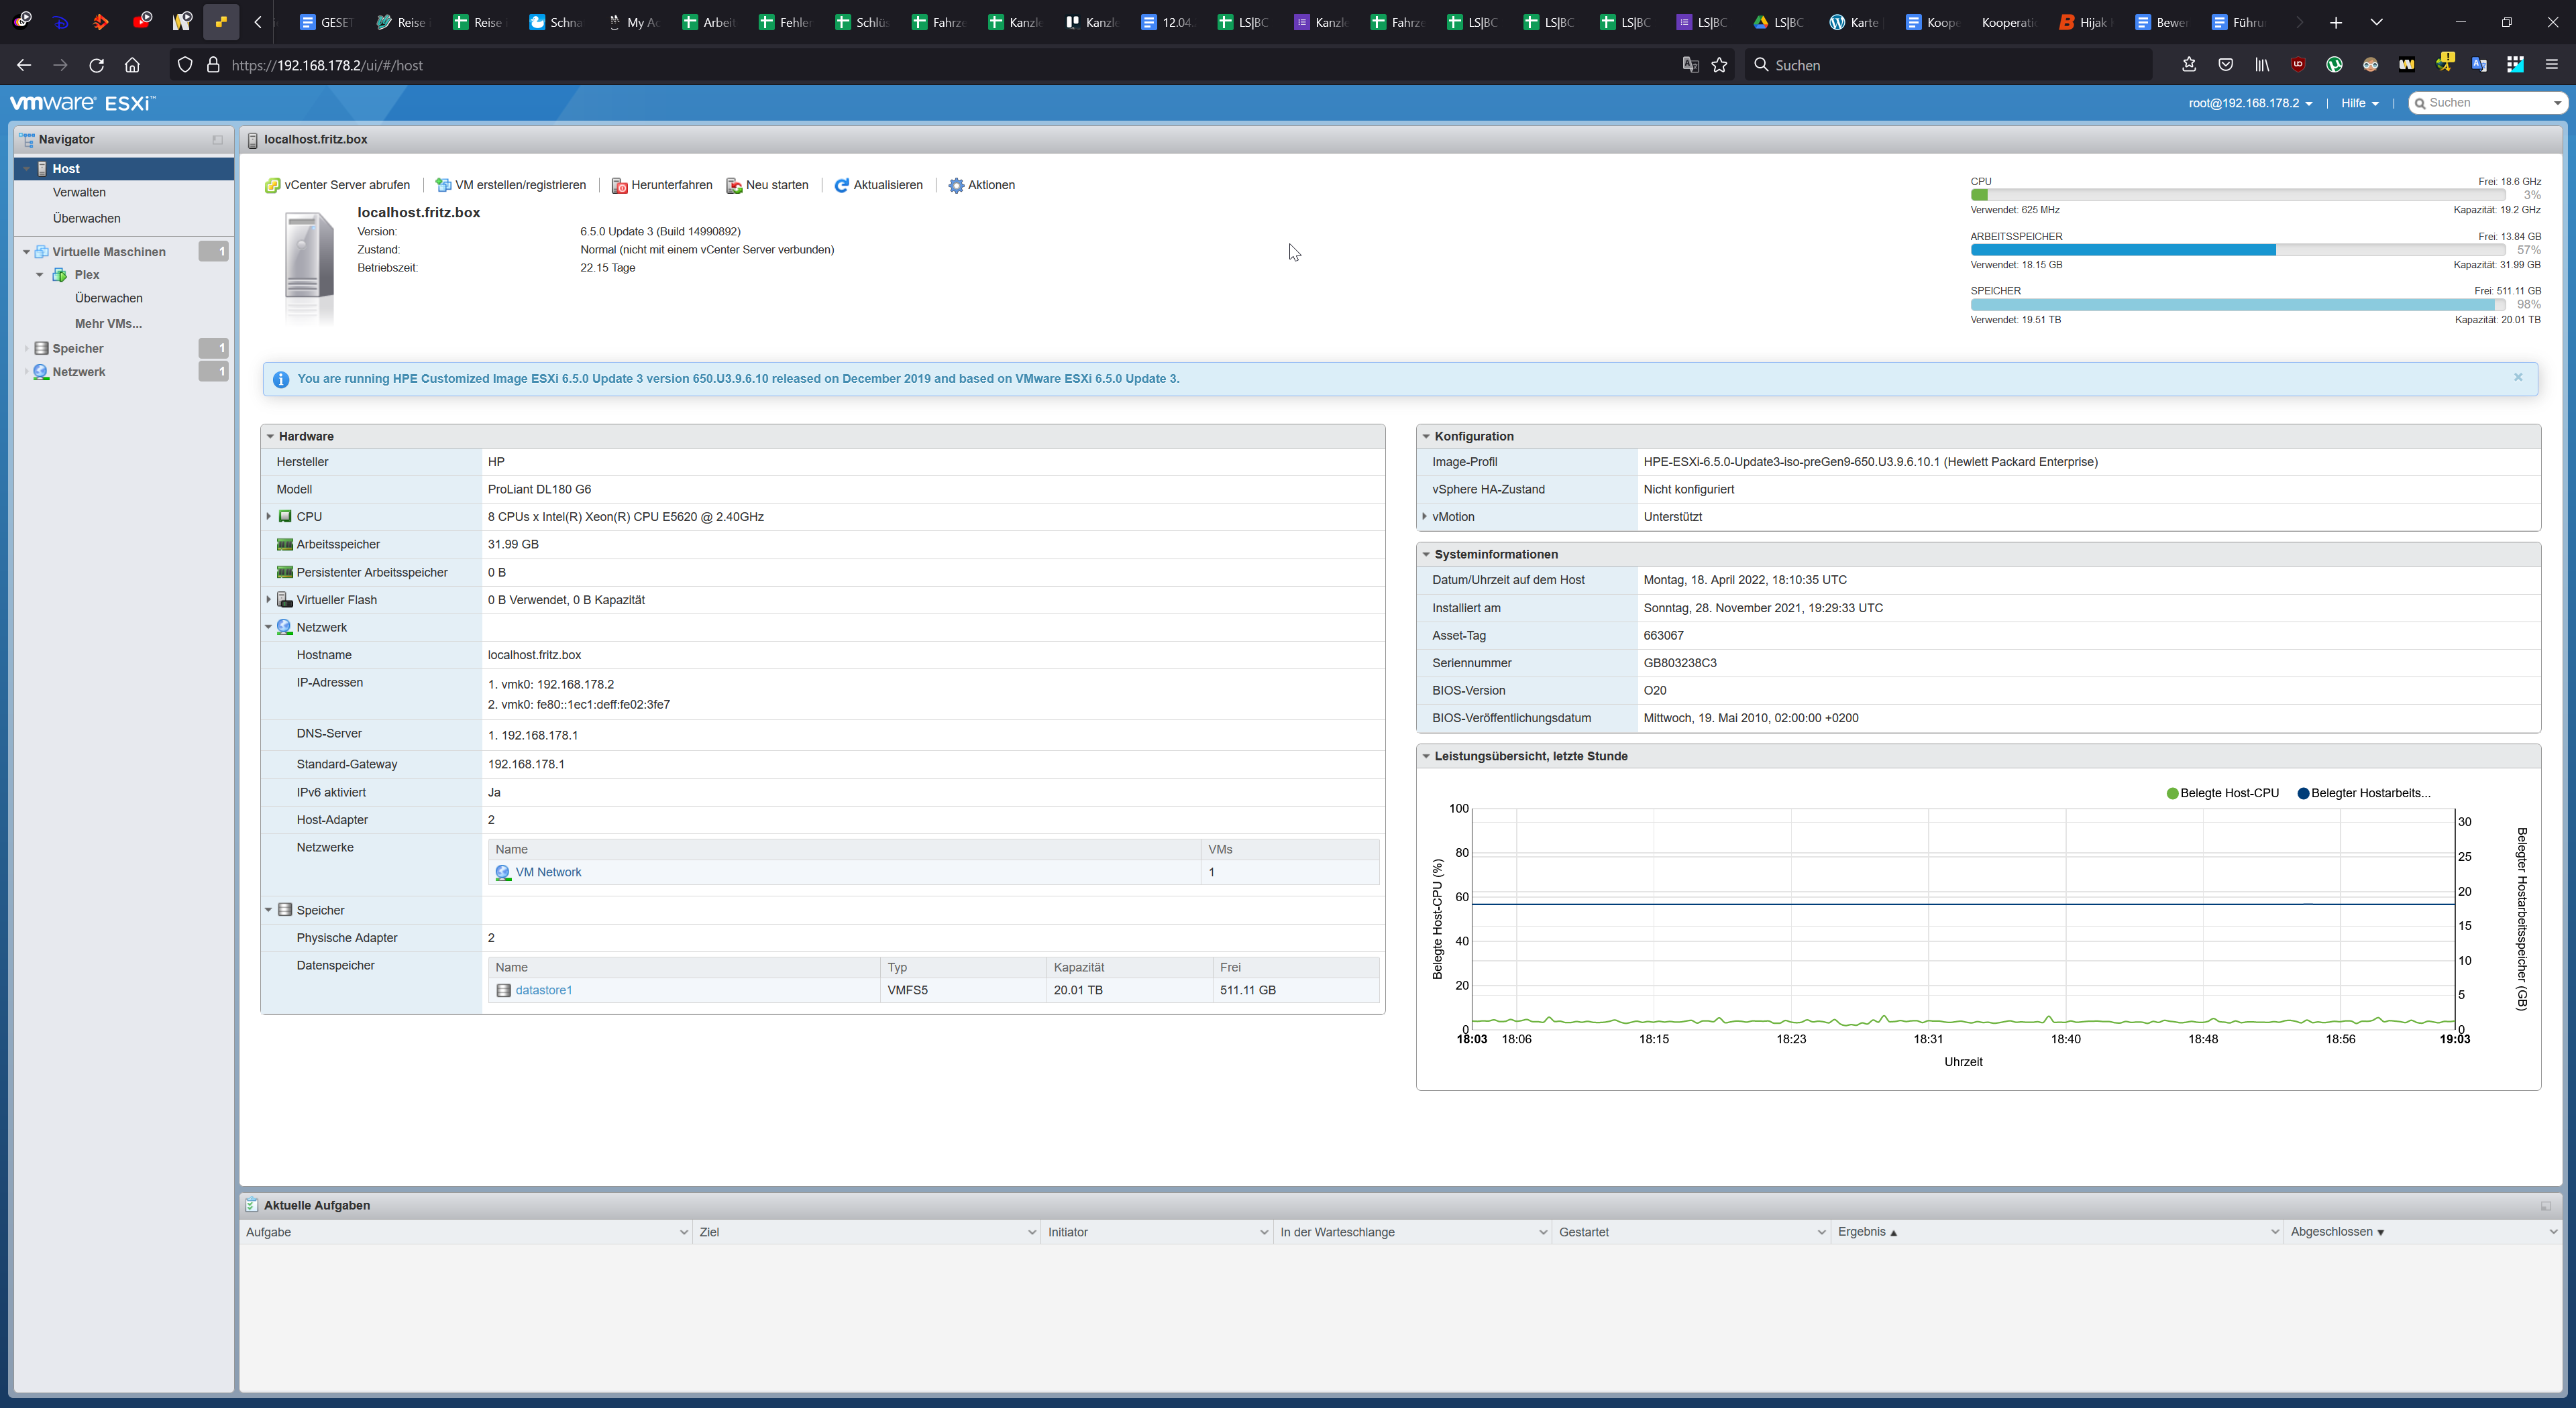2576x1408 pixels.
Task: Select Speicher in the Navigator
Action: 78,348
